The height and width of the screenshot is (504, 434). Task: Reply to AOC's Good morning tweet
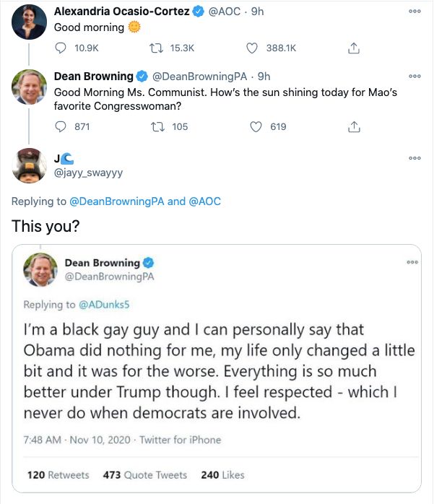click(61, 48)
